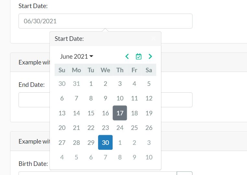Close the Start Date popover

coord(154,39)
